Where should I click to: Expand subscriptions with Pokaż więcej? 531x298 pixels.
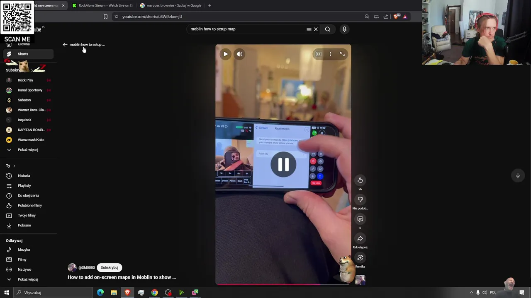coord(28,149)
